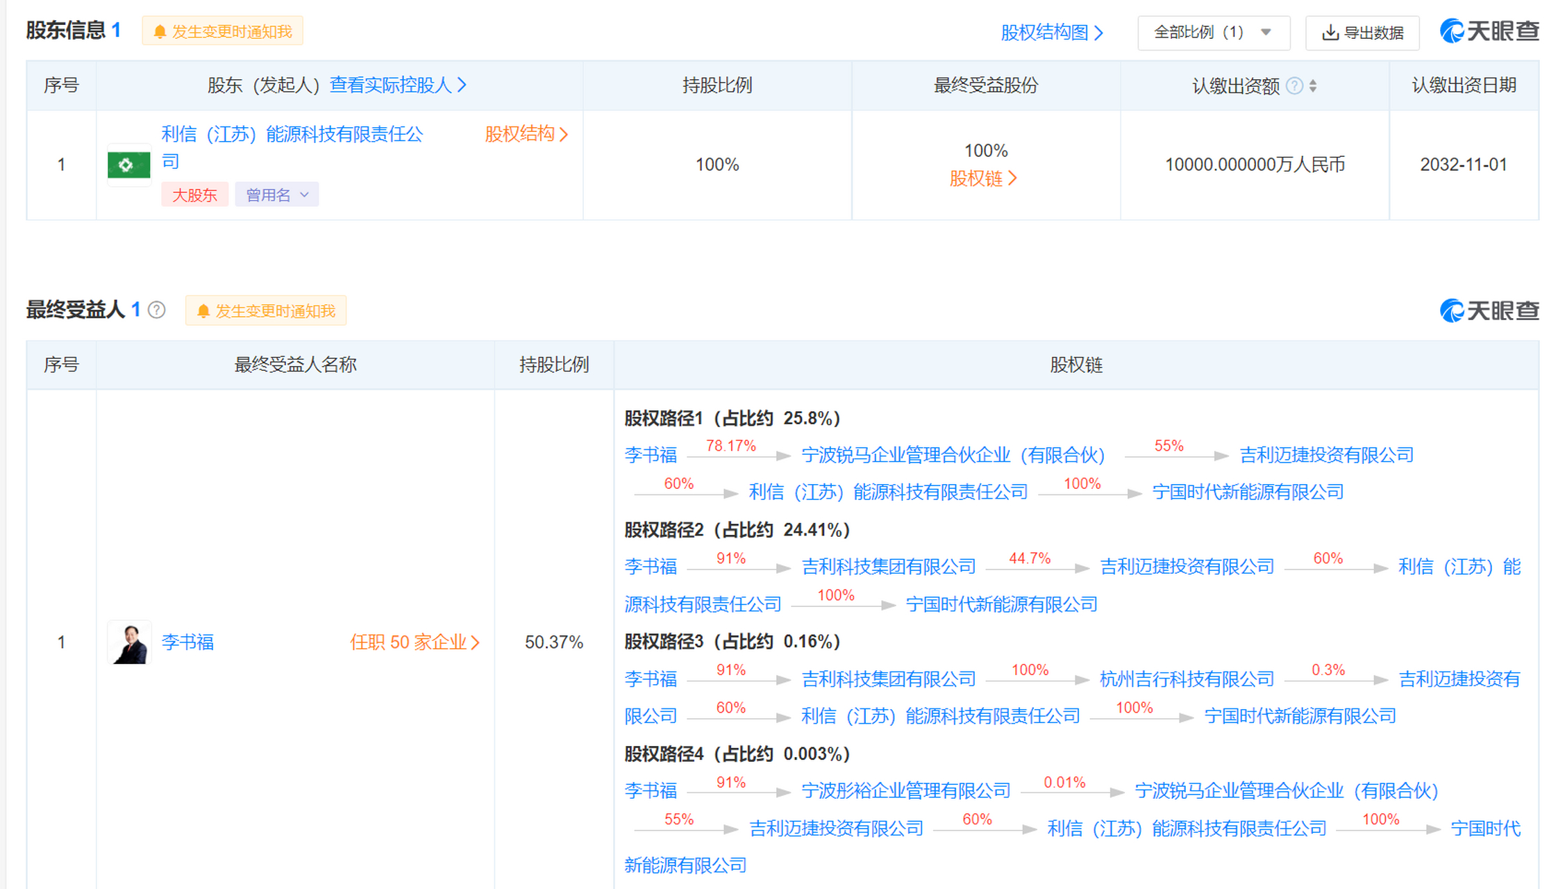
Task: Click heading 股权路径4（占比约 0.003%）
Action: 737,754
